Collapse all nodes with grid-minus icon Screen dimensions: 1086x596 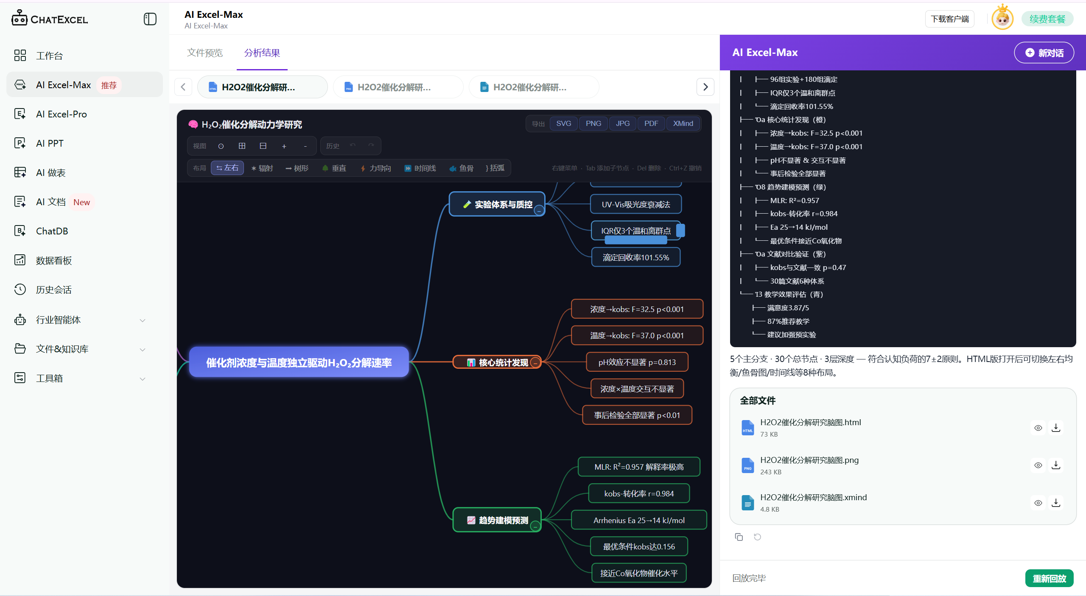(x=263, y=146)
